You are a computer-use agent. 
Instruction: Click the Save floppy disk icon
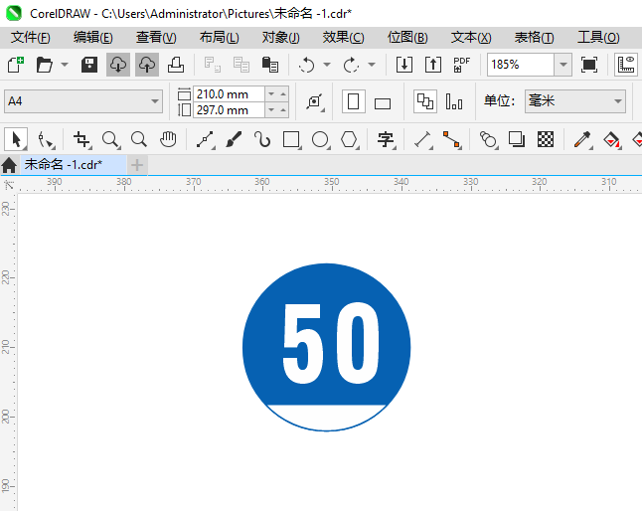(88, 65)
